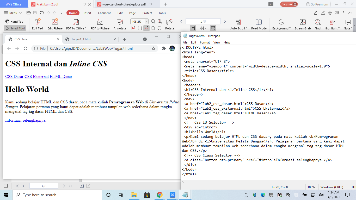Click the Screen Grab icon
The width and height of the screenshot is (356, 200).
[303, 24]
